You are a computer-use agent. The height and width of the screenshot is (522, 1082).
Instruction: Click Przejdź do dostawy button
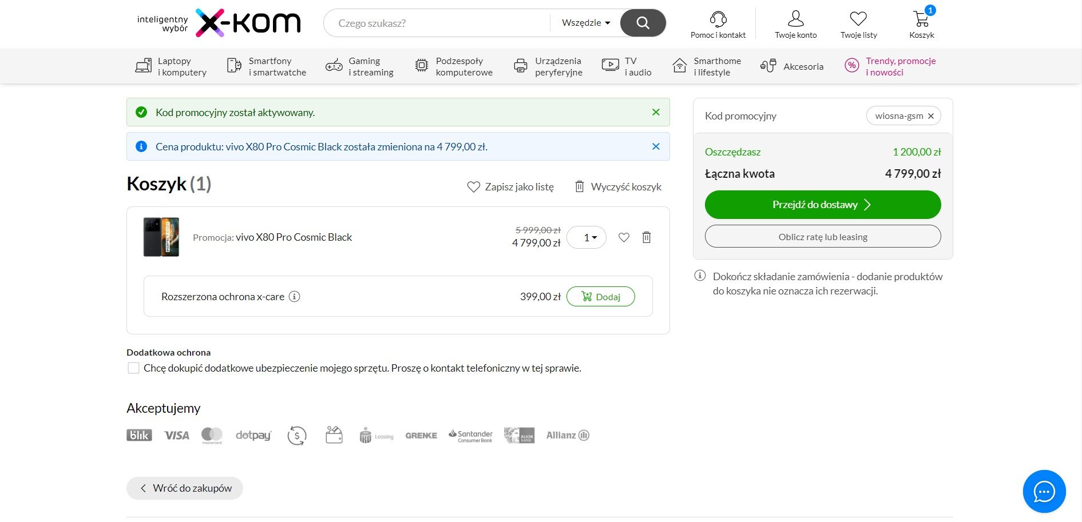tap(823, 205)
